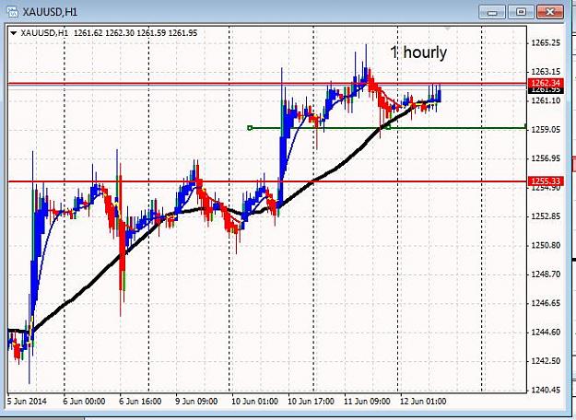
Task: Click the '9 Jun 09:00' time axis label
Action: pos(196,402)
